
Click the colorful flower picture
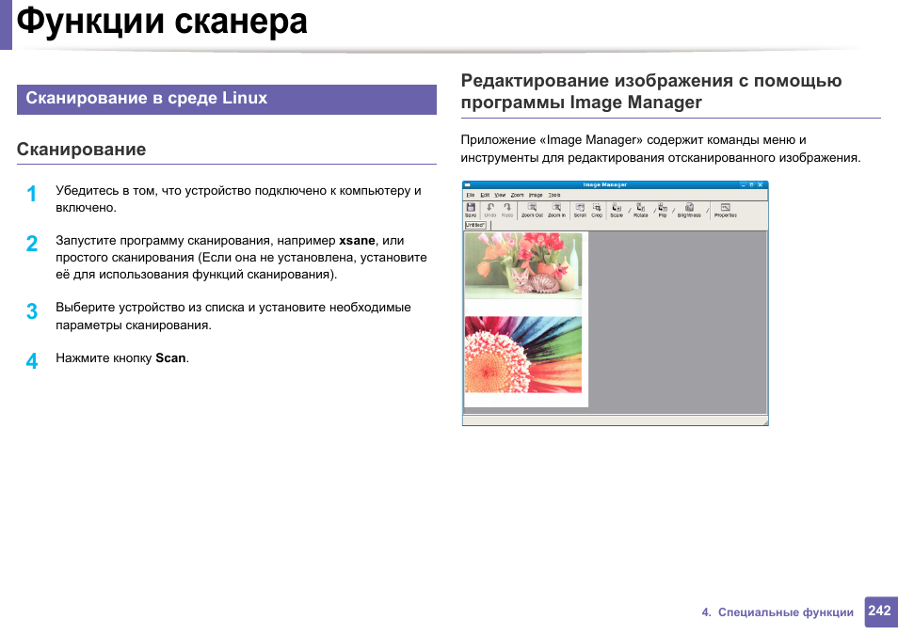tap(522, 355)
